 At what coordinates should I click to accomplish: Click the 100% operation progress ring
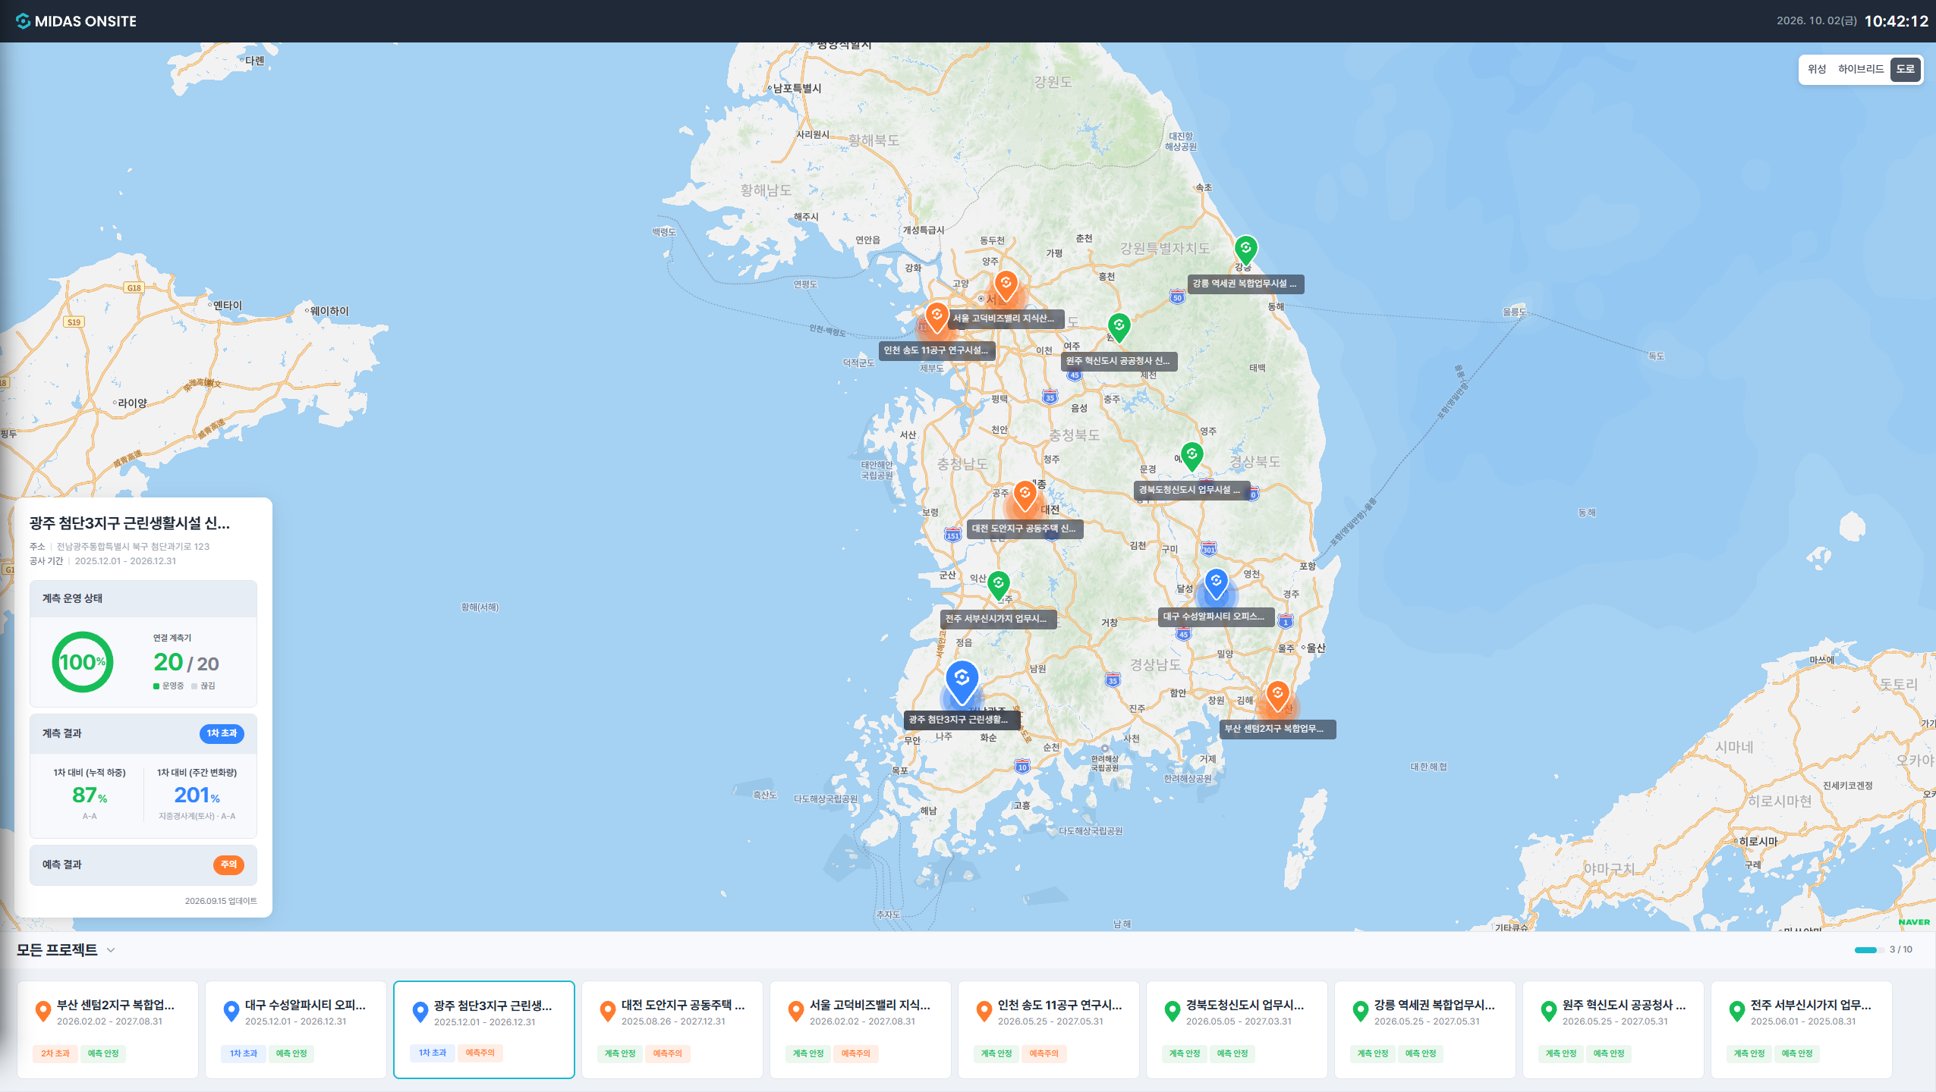pyautogui.click(x=83, y=662)
